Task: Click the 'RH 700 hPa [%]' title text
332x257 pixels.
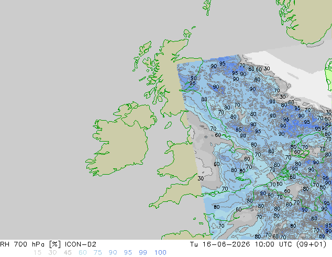Action: [31, 244]
